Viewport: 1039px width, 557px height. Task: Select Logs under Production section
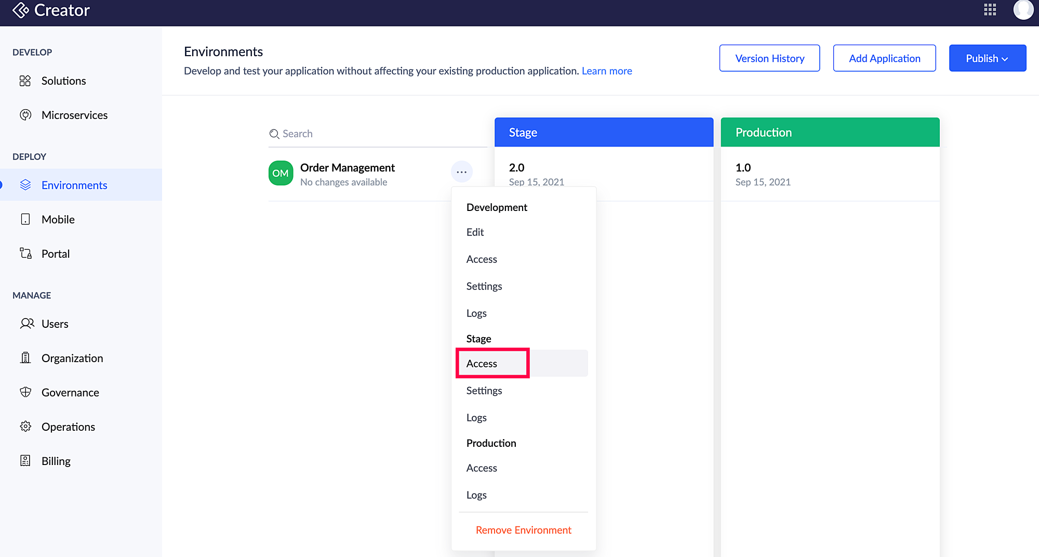[x=524, y=495]
